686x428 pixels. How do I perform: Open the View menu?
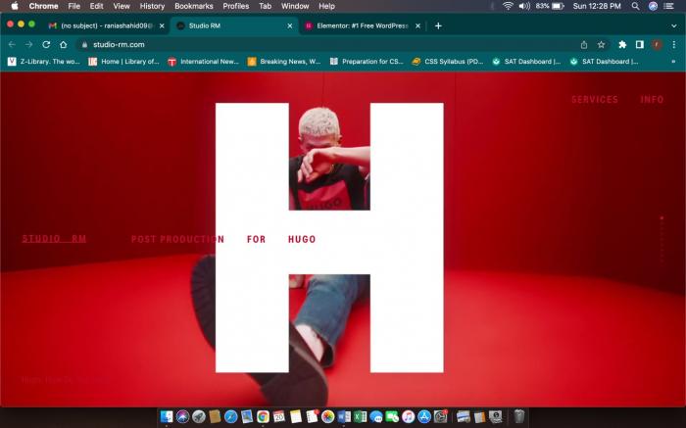coord(122,6)
